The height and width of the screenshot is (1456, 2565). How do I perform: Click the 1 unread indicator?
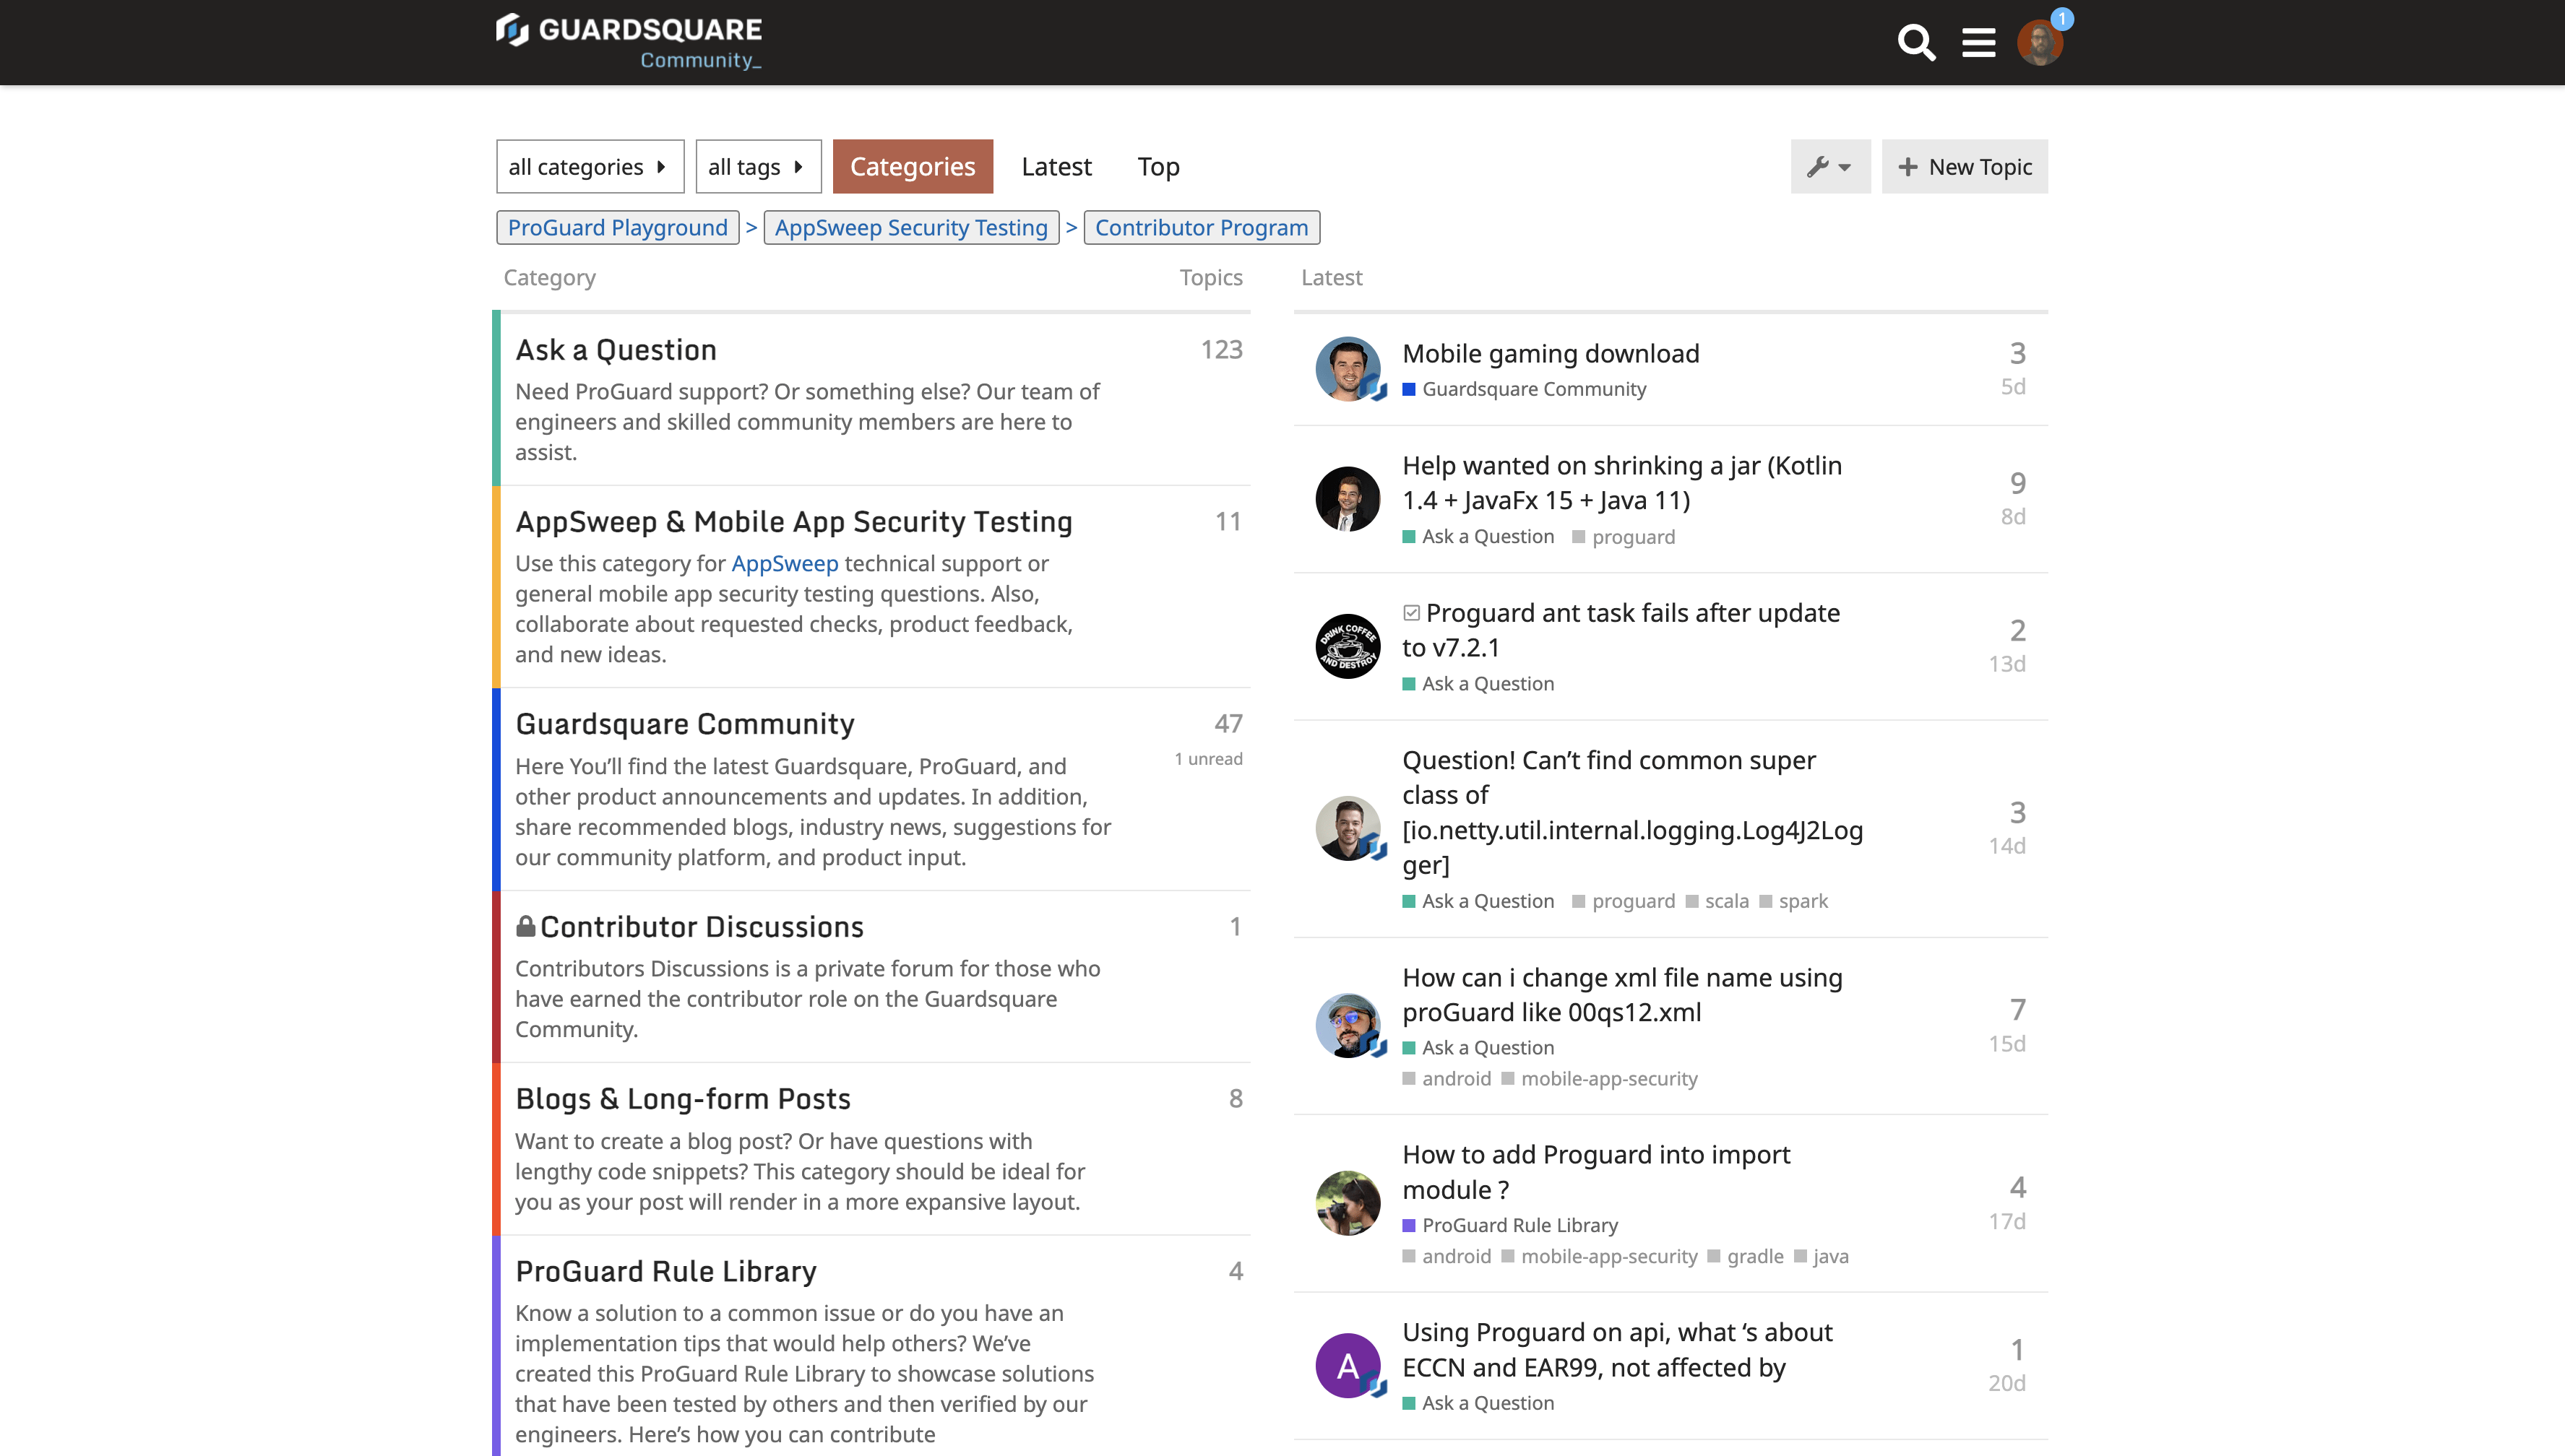coord(1207,759)
